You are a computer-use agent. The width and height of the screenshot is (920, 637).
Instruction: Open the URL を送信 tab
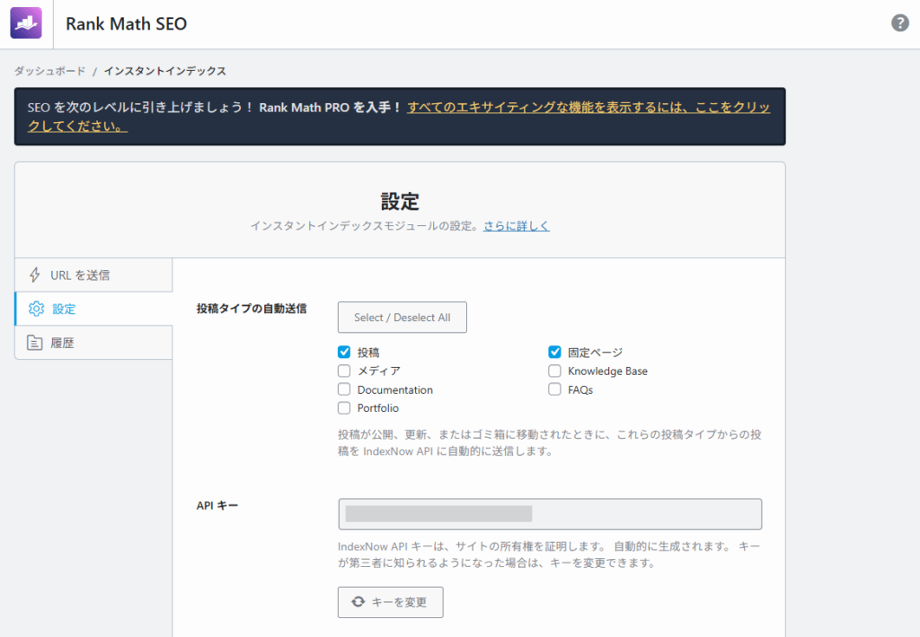tap(93, 275)
